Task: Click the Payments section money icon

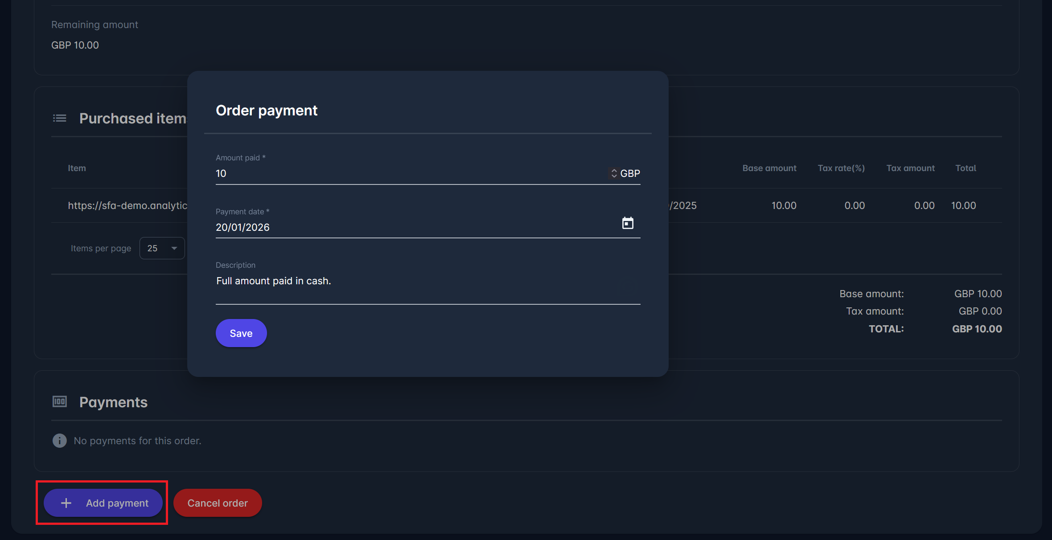Action: pos(60,402)
